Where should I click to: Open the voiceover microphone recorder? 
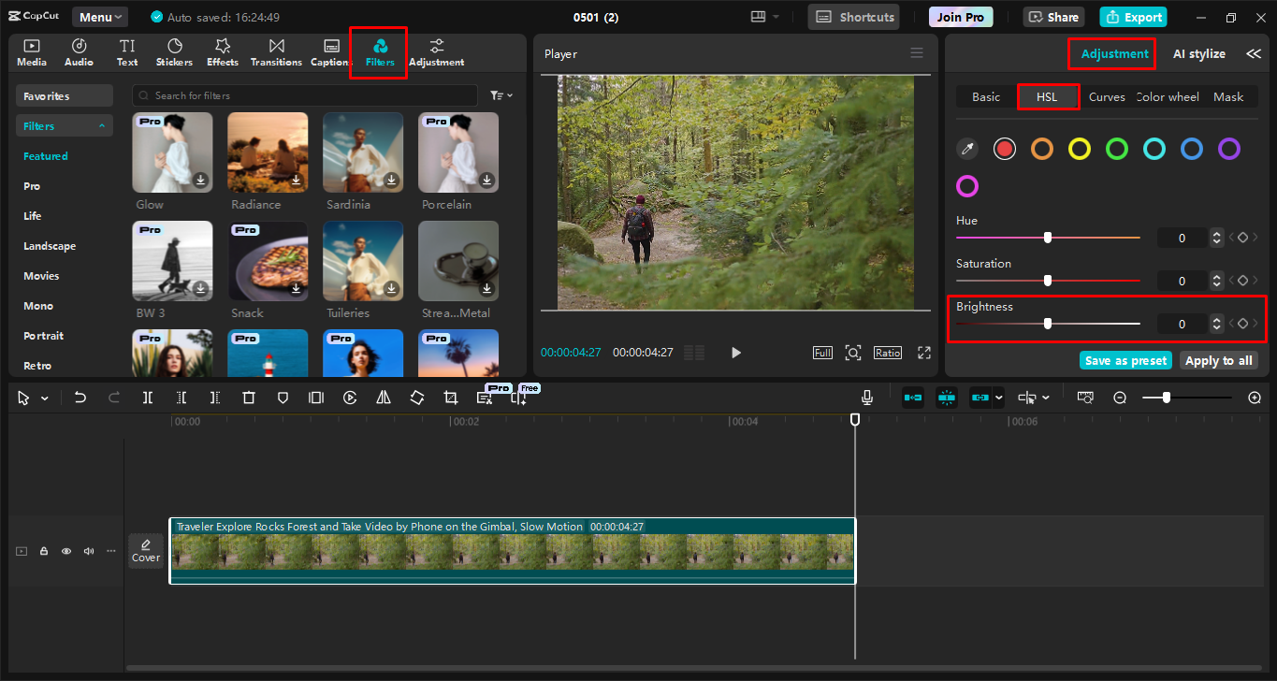click(866, 397)
